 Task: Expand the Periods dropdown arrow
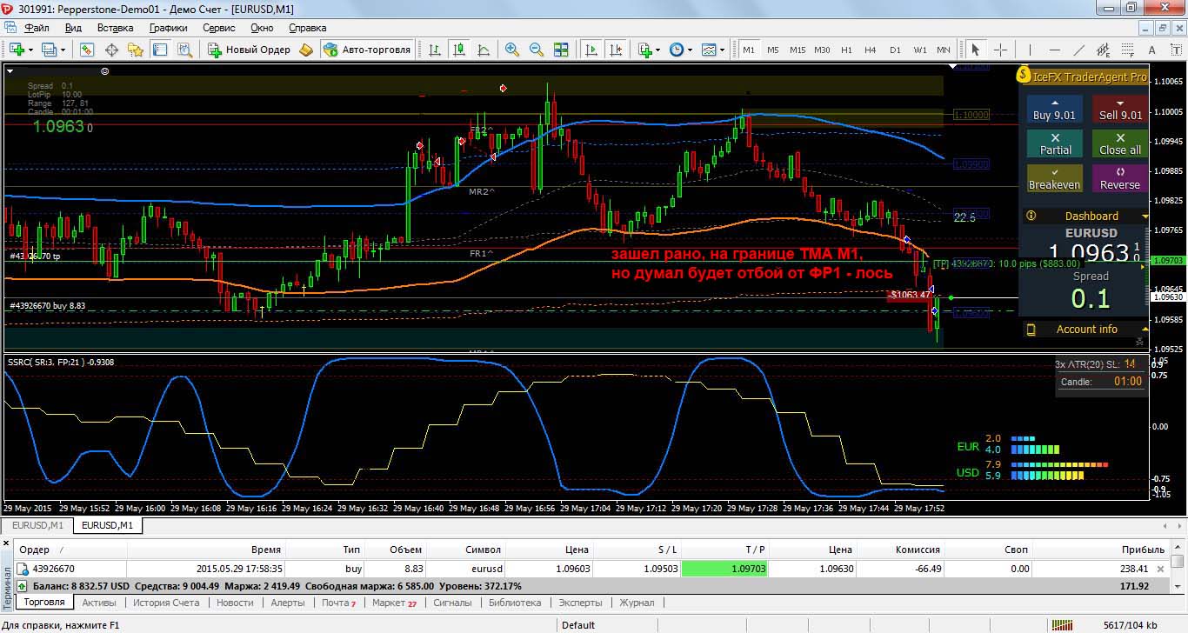(691, 50)
